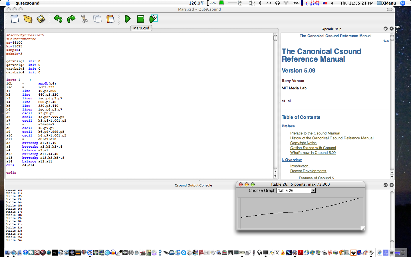Open the Choose Graph ftable 26 dropdown

(296, 190)
